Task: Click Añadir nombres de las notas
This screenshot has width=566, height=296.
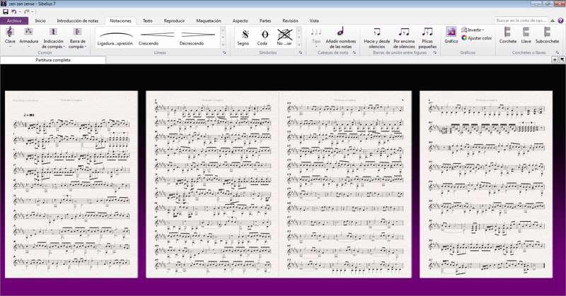Action: click(341, 37)
